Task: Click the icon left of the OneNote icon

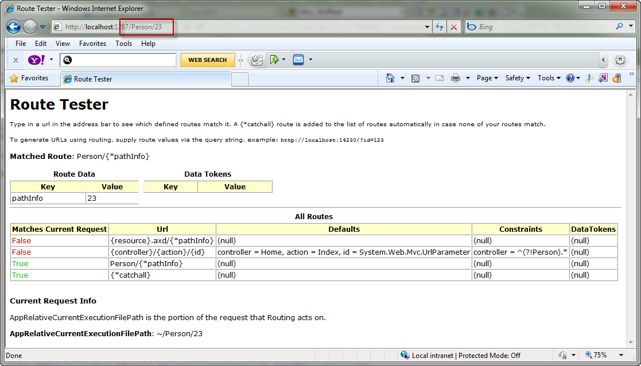Action: click(589, 78)
